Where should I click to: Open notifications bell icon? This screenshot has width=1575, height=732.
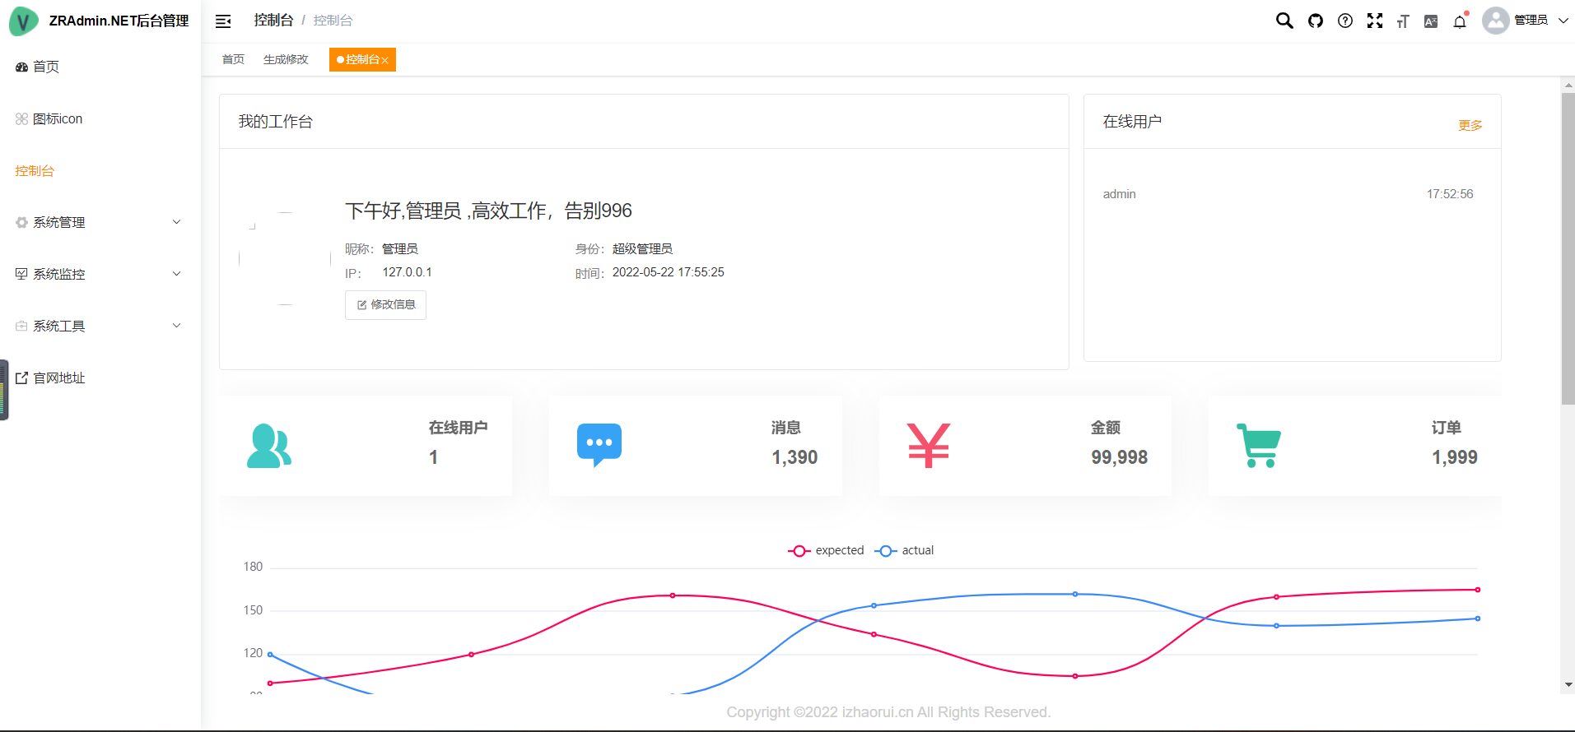(1460, 21)
